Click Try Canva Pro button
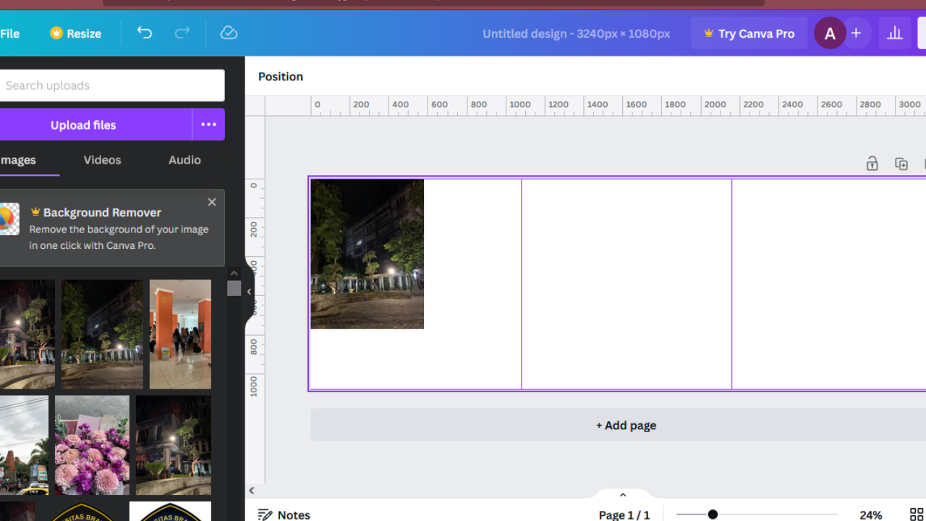This screenshot has width=926, height=521. pos(749,33)
